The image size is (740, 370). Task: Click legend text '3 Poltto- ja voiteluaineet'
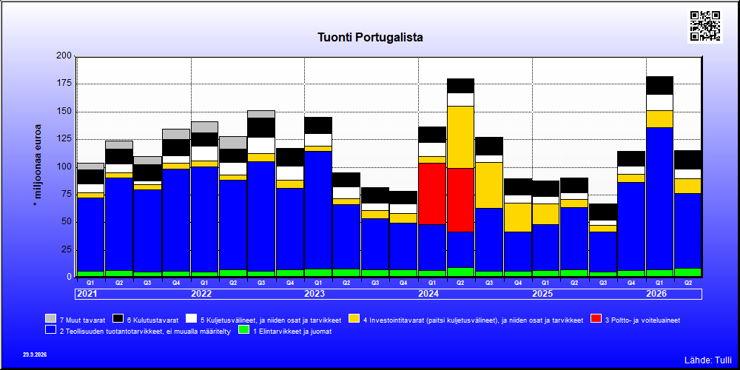click(x=643, y=320)
